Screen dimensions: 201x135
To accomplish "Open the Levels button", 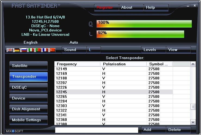I will point(154,50).
